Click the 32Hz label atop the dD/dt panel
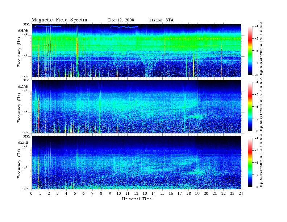Screen dimensions: 287x222 [27, 81]
